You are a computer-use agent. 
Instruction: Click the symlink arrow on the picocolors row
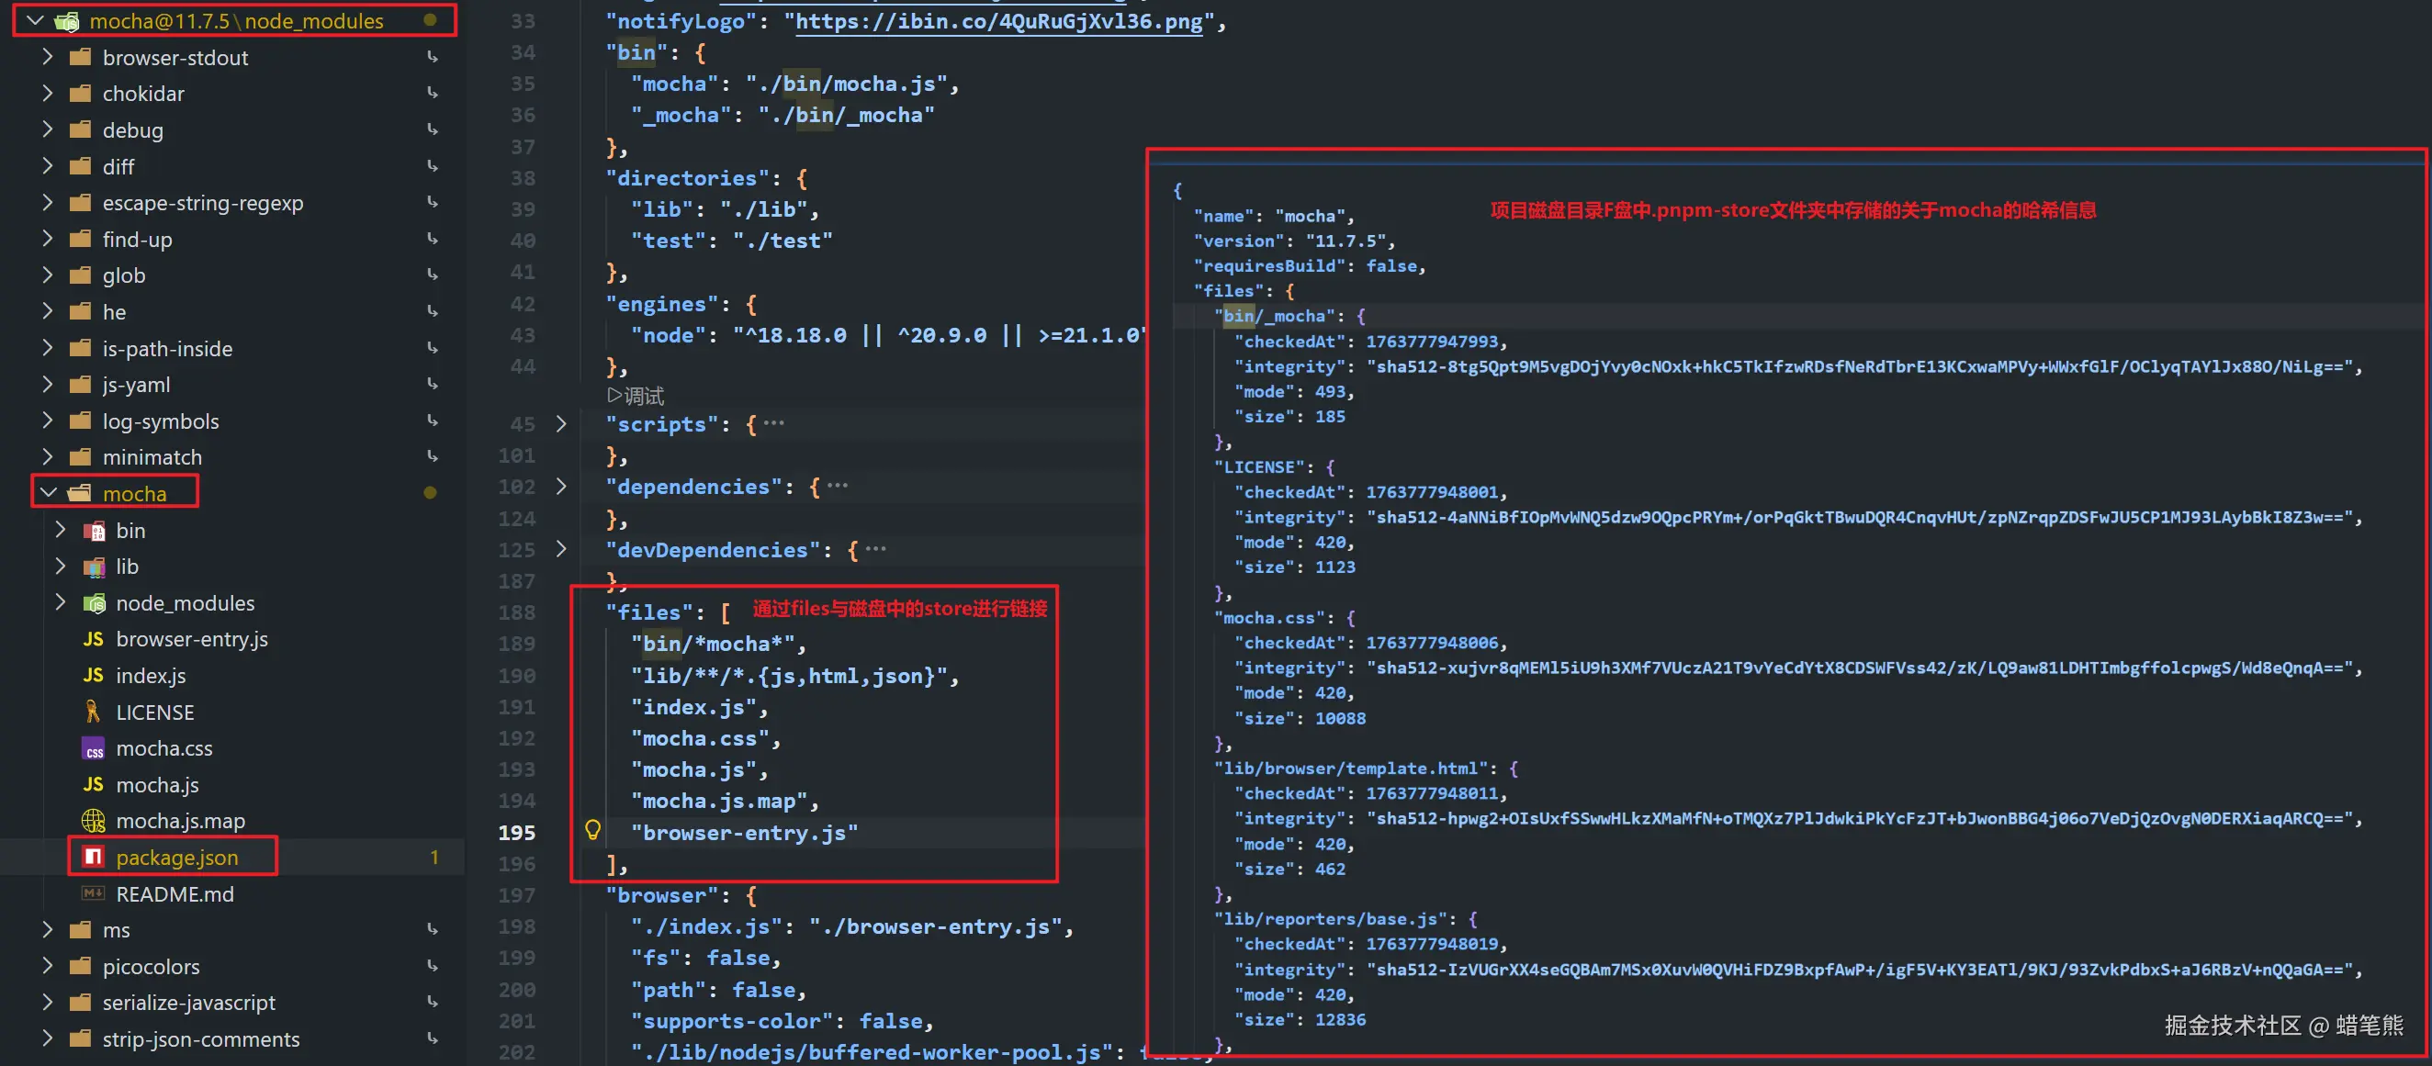pos(433,966)
